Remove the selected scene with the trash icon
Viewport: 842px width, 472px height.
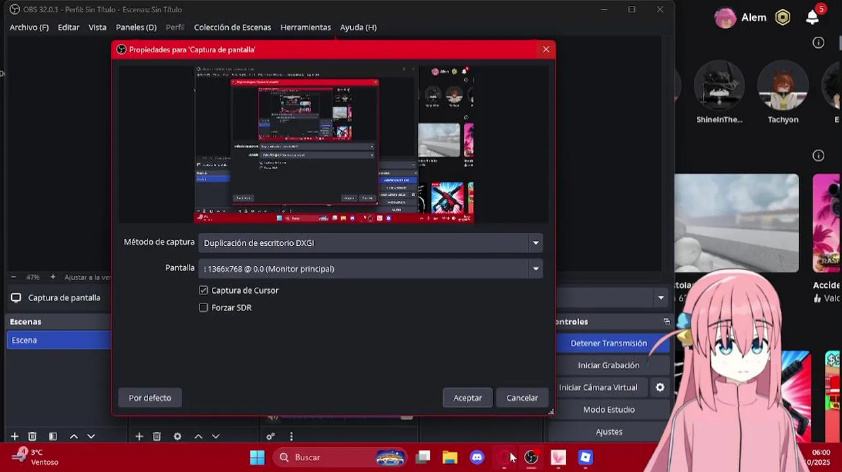(32, 437)
